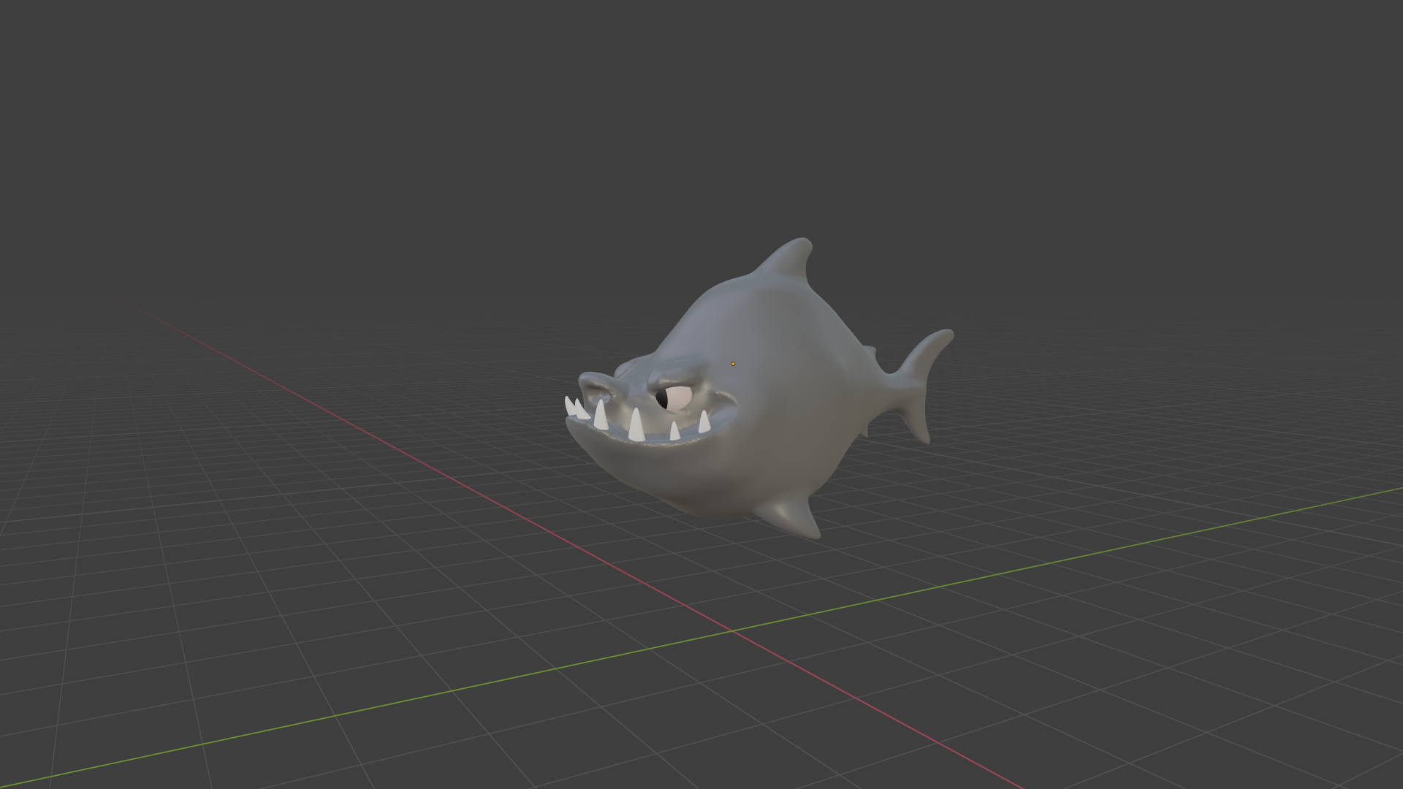The height and width of the screenshot is (789, 1403).
Task: Click the small tooth below the eye
Action: [x=674, y=432]
